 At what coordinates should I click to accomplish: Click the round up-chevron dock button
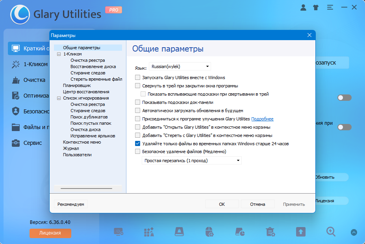pos(354,232)
